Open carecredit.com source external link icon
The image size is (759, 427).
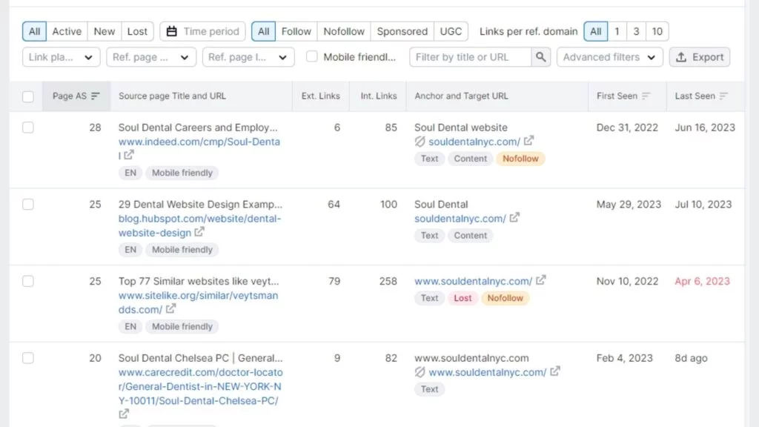tap(124, 414)
